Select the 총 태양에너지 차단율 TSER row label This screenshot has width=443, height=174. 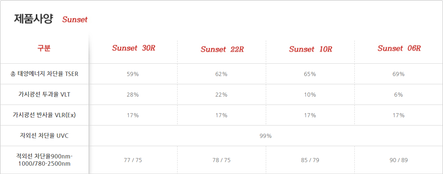click(44, 74)
